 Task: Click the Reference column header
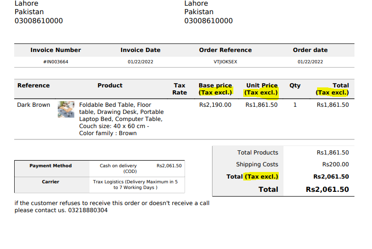(x=34, y=86)
